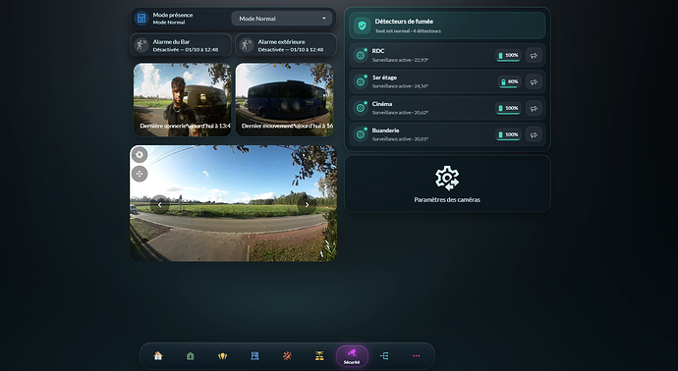Click the RDC 100% battery badge
This screenshot has height=371, width=678.
coord(508,55)
